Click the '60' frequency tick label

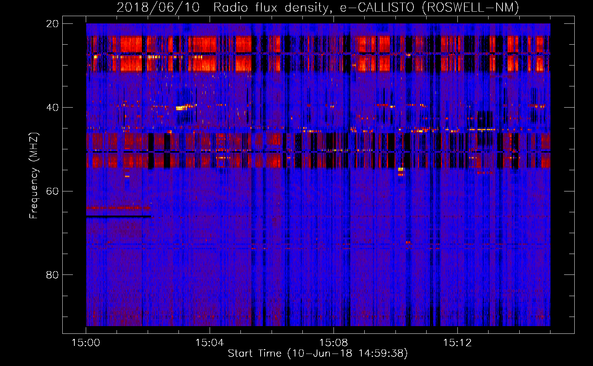point(52,191)
